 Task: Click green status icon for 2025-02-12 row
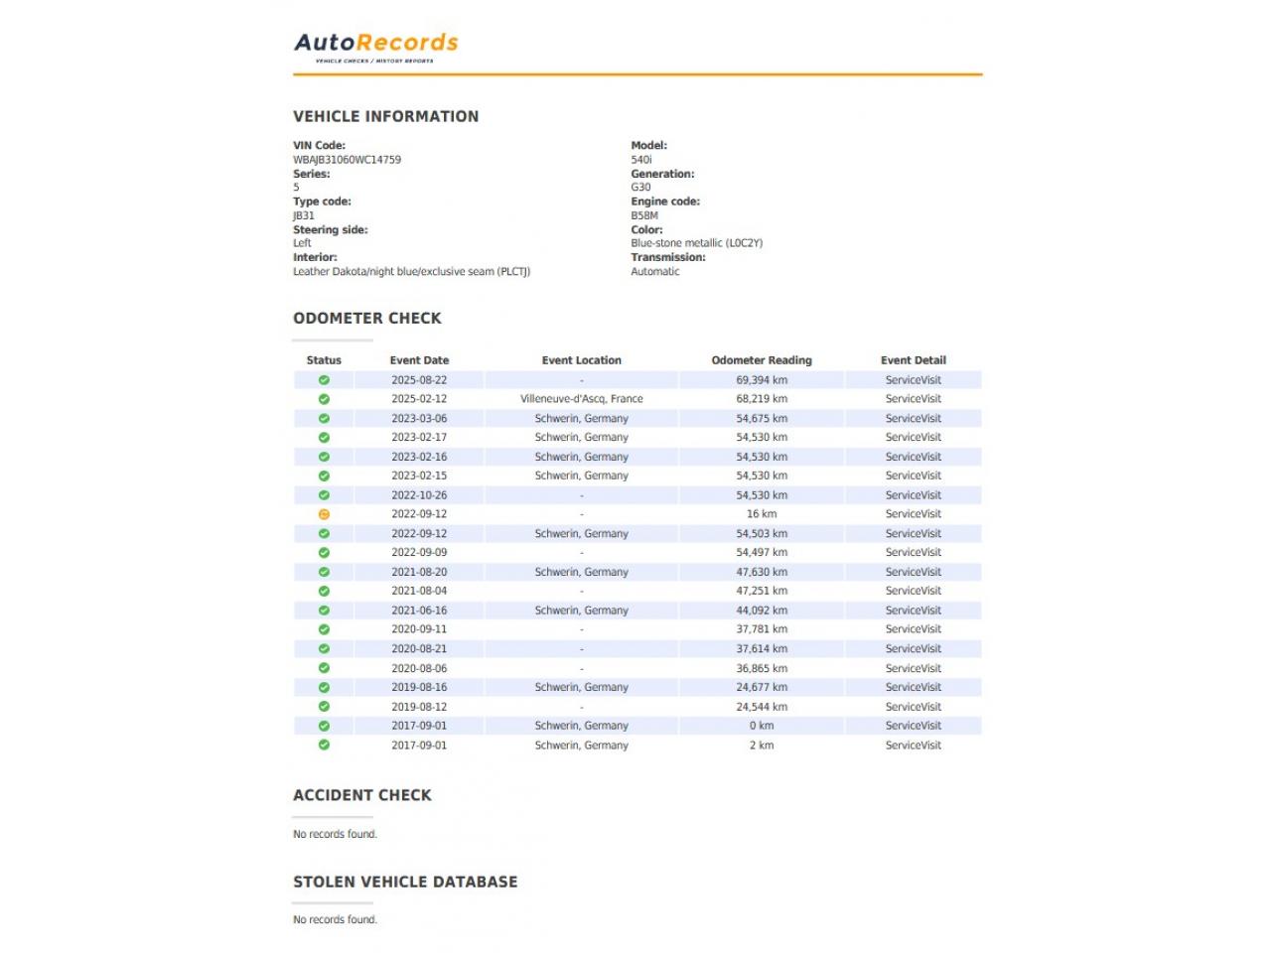tap(324, 399)
